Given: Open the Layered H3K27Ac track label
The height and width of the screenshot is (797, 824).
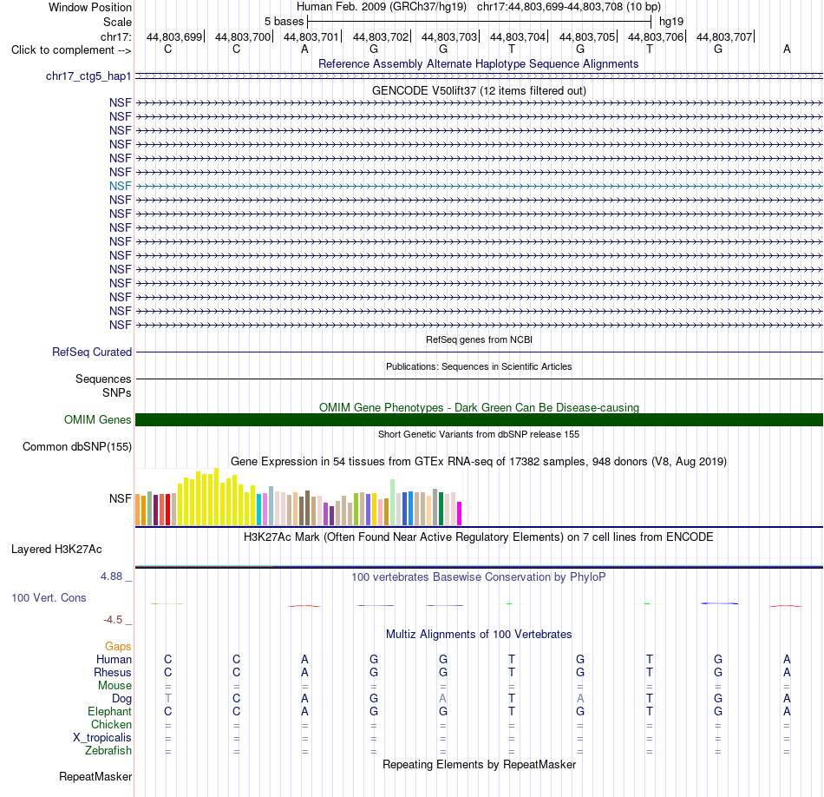Looking at the screenshot, I should tap(56, 550).
